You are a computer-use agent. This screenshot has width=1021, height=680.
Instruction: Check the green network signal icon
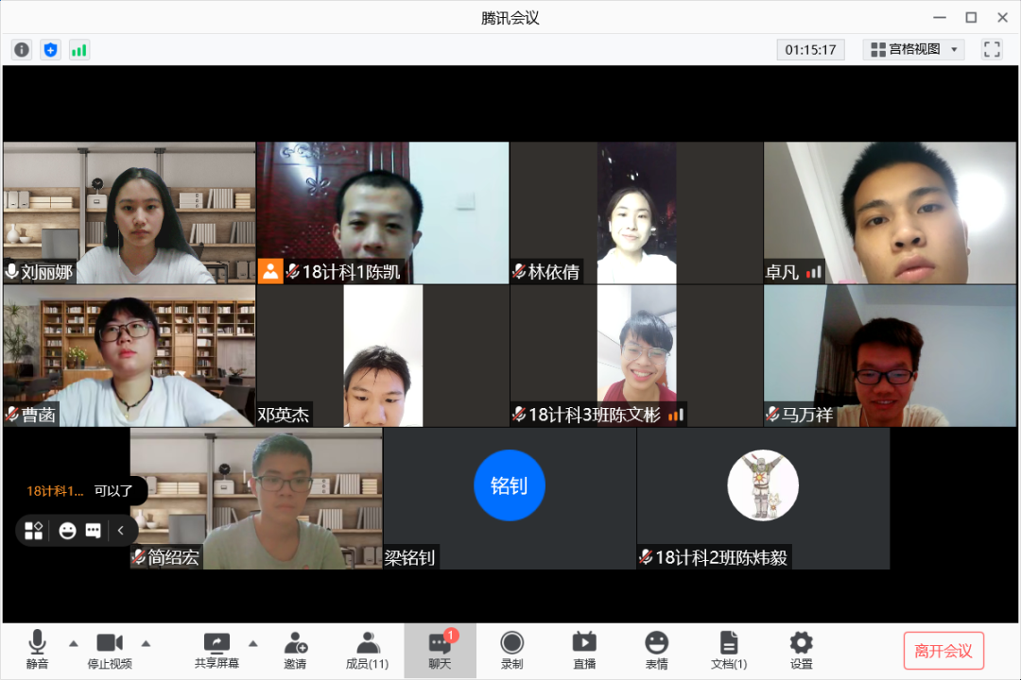coord(78,49)
